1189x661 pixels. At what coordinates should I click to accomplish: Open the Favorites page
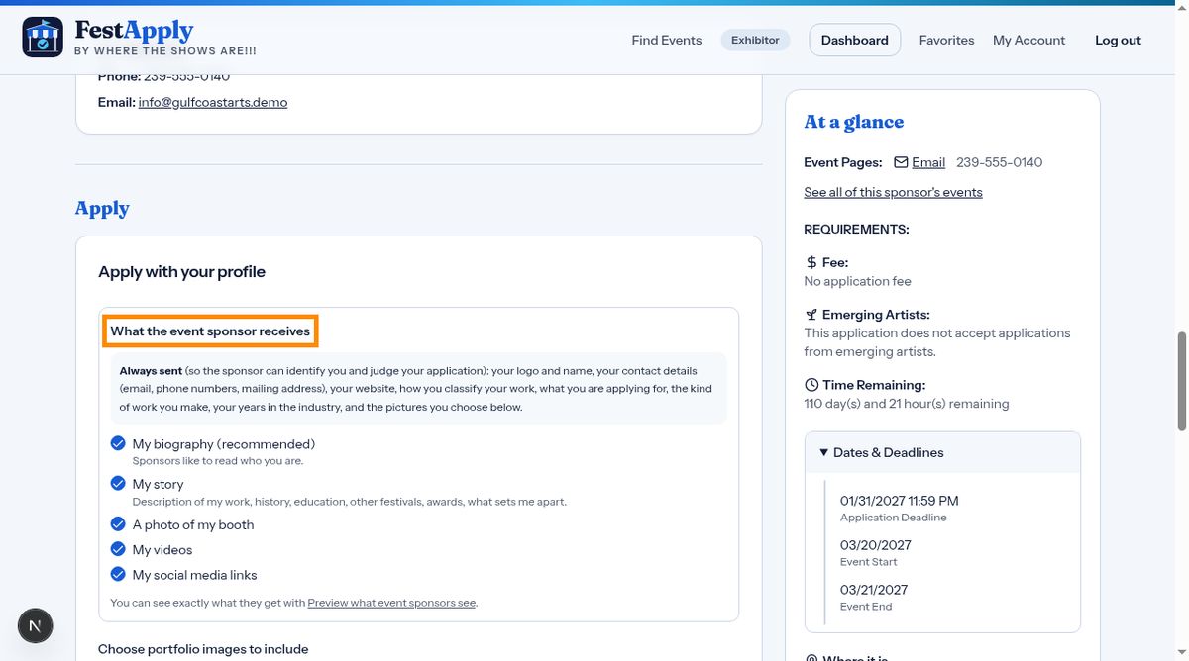point(946,41)
